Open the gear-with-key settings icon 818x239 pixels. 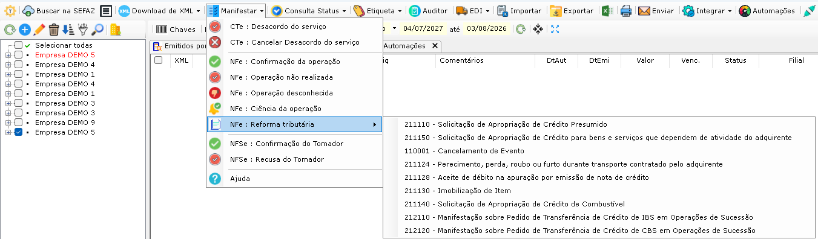pyautogui.click(x=10, y=11)
